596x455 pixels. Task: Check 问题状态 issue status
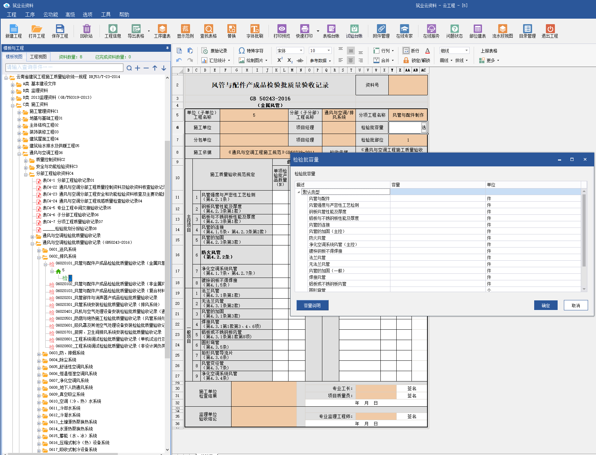click(x=454, y=31)
